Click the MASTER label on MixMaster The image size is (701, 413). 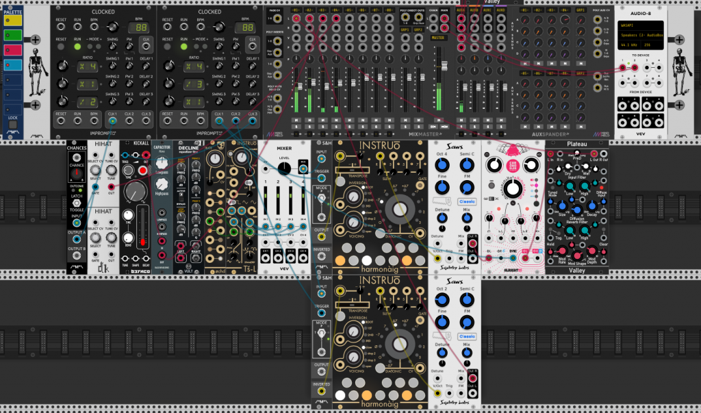439,38
